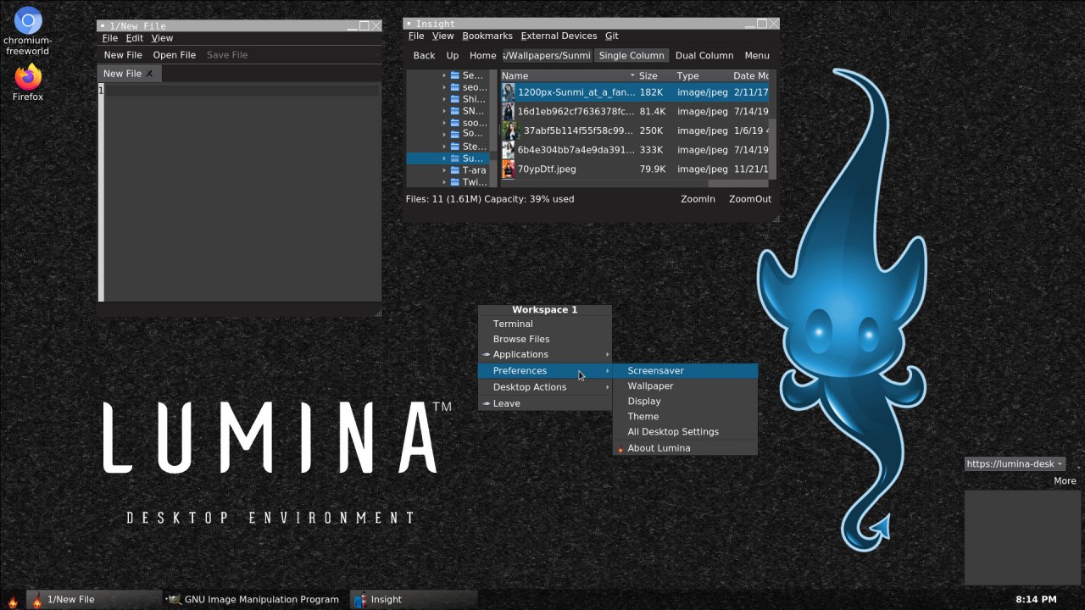The image size is (1085, 610).
Task: Select the 6b4e304bb7a4e9da391 image thumbnail
Action: tap(509, 150)
